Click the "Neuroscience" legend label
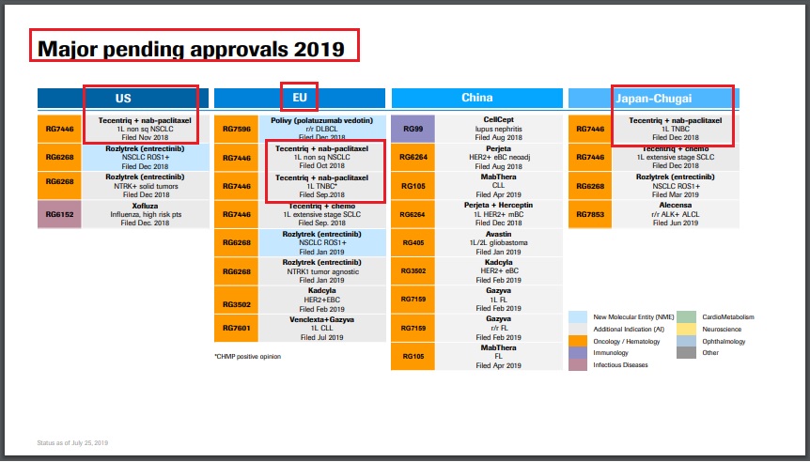This screenshot has width=810, height=462. [x=722, y=329]
